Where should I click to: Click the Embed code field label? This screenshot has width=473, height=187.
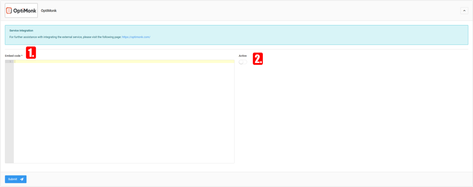coord(13,56)
